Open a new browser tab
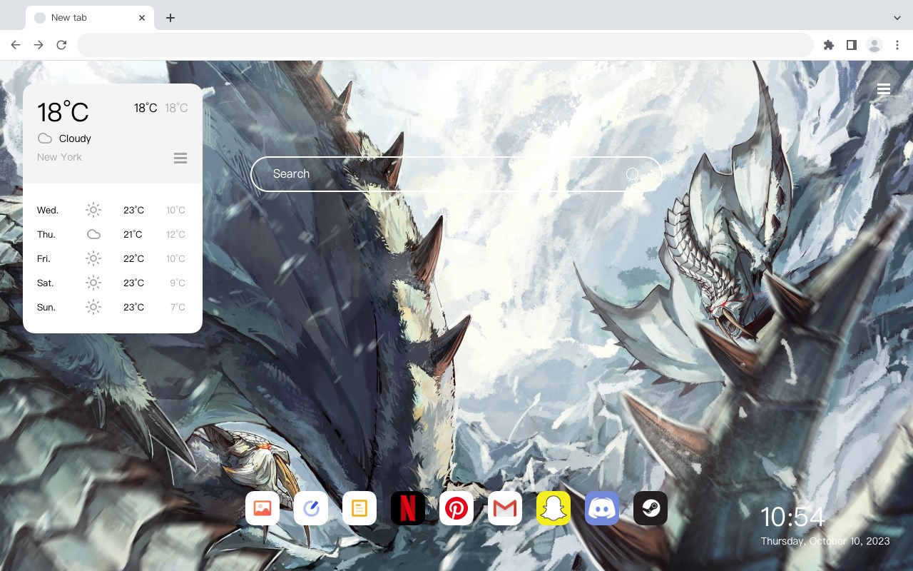Image resolution: width=913 pixels, height=571 pixels. pyautogui.click(x=170, y=18)
